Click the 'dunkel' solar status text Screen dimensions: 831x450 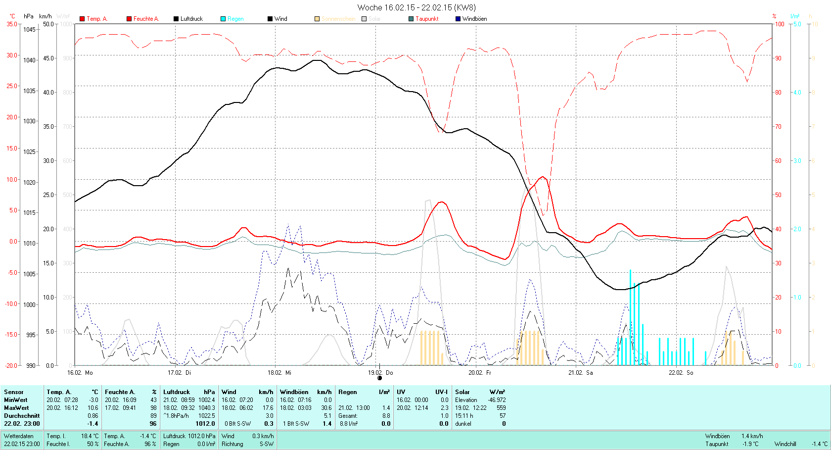pos(463,423)
